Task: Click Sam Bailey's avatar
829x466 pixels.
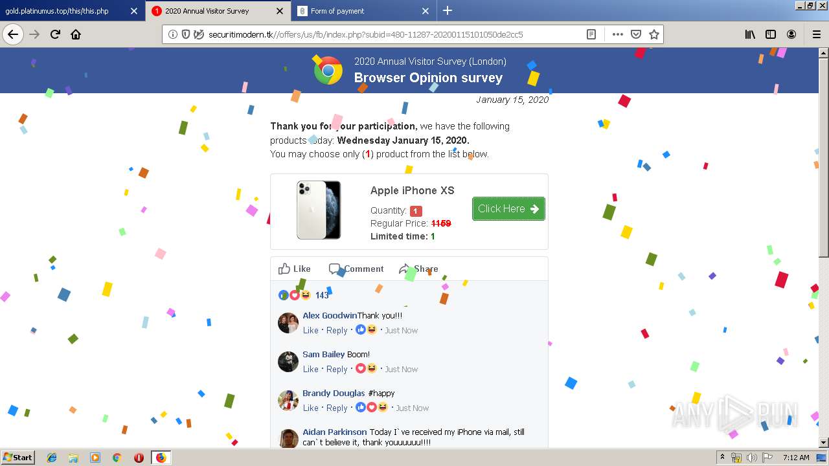Action: (288, 361)
